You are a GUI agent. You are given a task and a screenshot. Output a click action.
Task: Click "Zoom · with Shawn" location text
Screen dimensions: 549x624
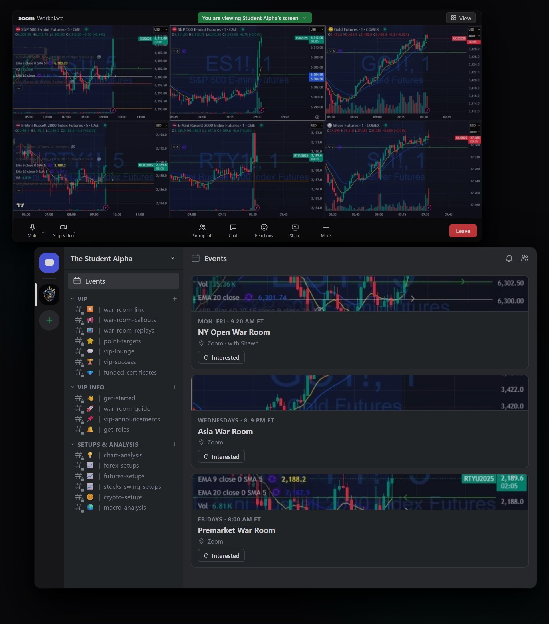pos(233,343)
